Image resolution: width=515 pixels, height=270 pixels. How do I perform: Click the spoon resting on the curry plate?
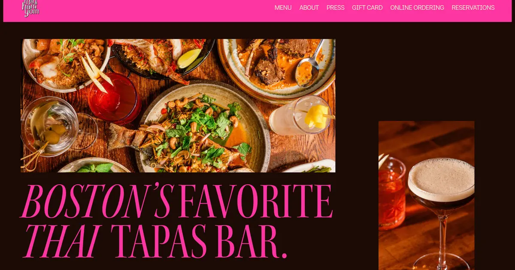[x=310, y=64]
